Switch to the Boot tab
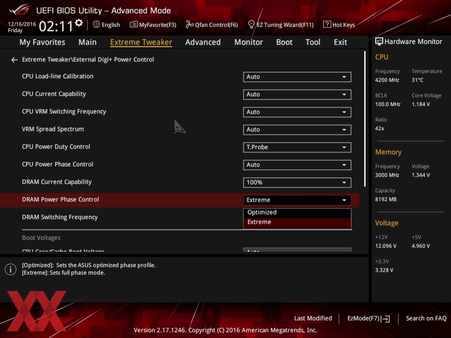451x338 pixels. click(284, 42)
